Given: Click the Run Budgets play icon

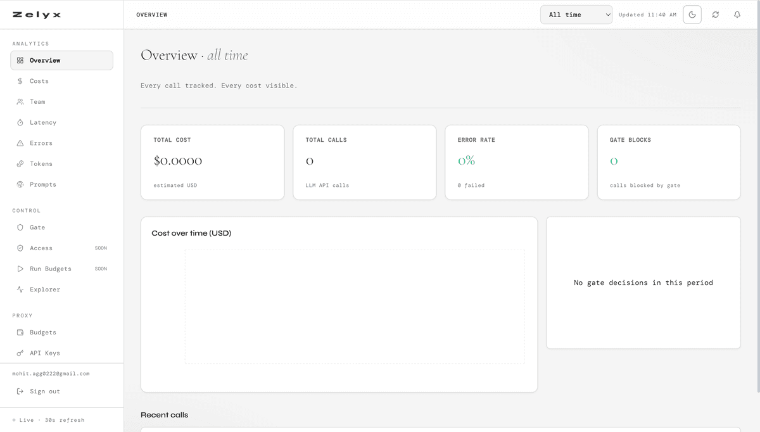Looking at the screenshot, I should (x=20, y=269).
